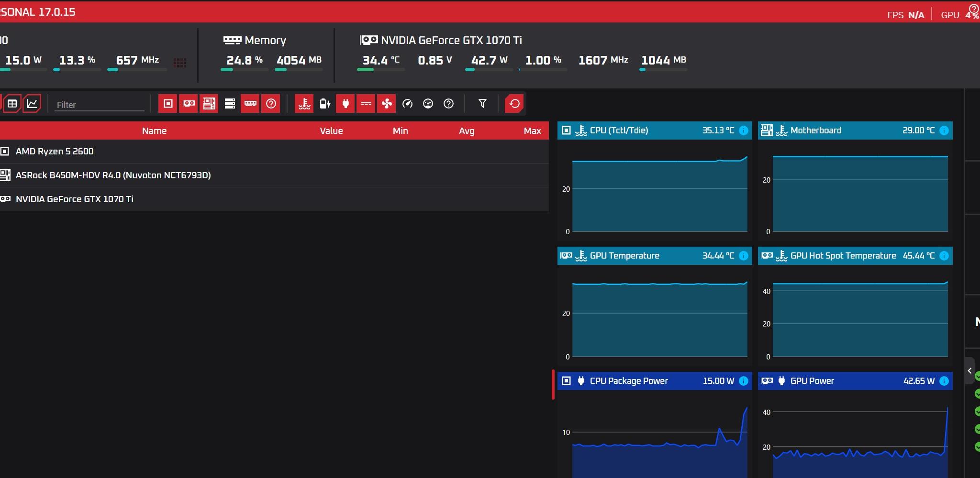
Task: Toggle the unselected question-mark sensor filter
Action: (x=448, y=104)
